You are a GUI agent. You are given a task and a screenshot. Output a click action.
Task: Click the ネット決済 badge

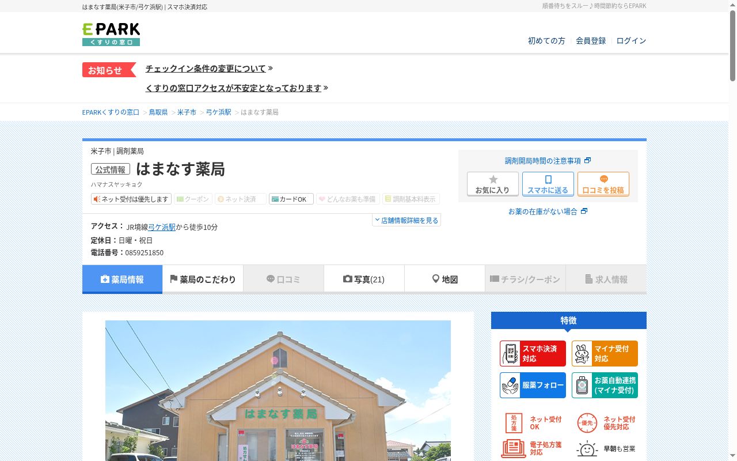(x=241, y=199)
